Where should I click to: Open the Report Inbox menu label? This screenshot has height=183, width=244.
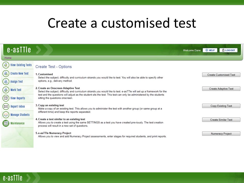(18, 106)
